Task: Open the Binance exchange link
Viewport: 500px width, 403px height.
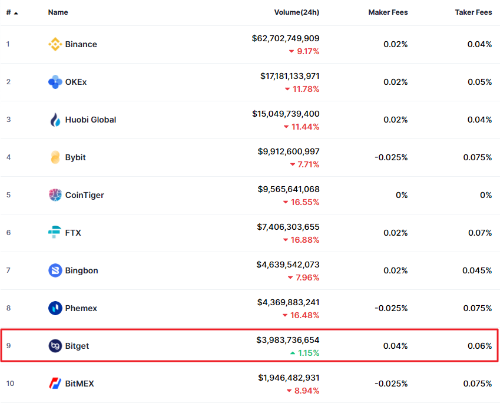Action: point(81,44)
